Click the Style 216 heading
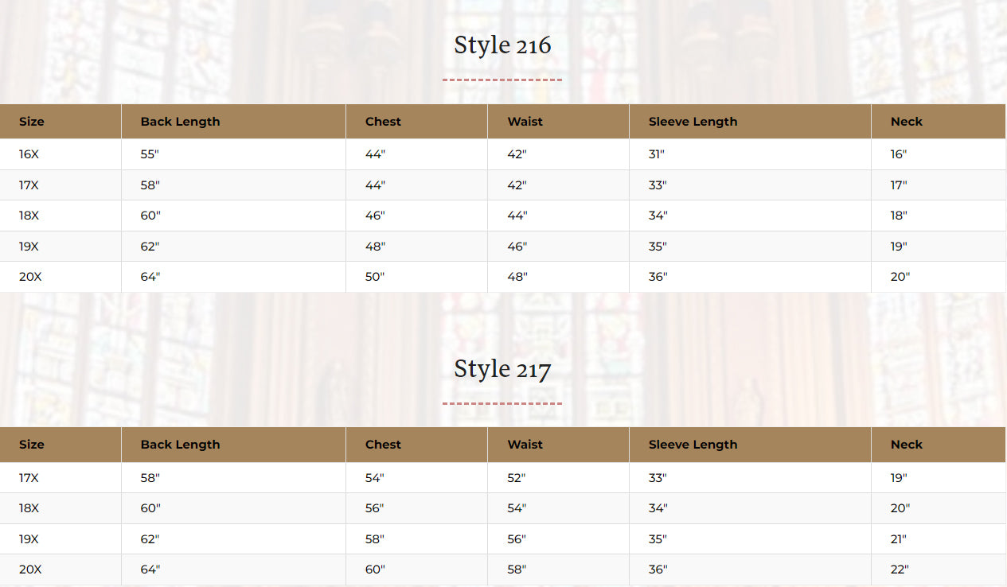The image size is (1007, 587). tap(502, 45)
